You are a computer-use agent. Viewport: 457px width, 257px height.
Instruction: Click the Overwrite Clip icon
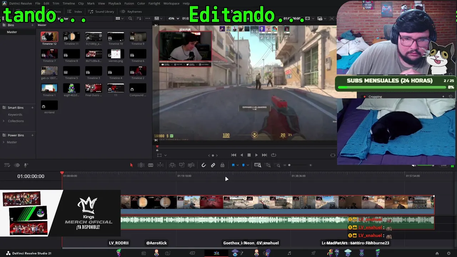click(182, 165)
